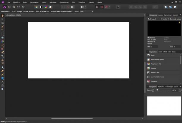Viewport: 182px width, 123px height.
Task: Open the File menu
Action: [9, 2]
